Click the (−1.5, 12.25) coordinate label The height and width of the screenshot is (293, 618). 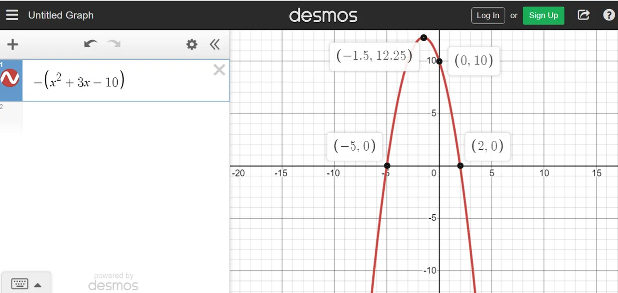(374, 56)
